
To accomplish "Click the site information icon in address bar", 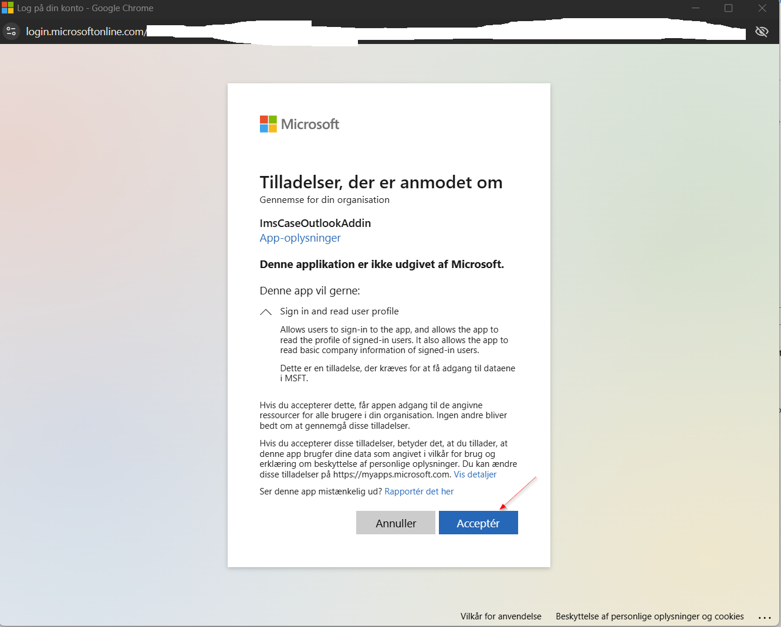I will (11, 32).
